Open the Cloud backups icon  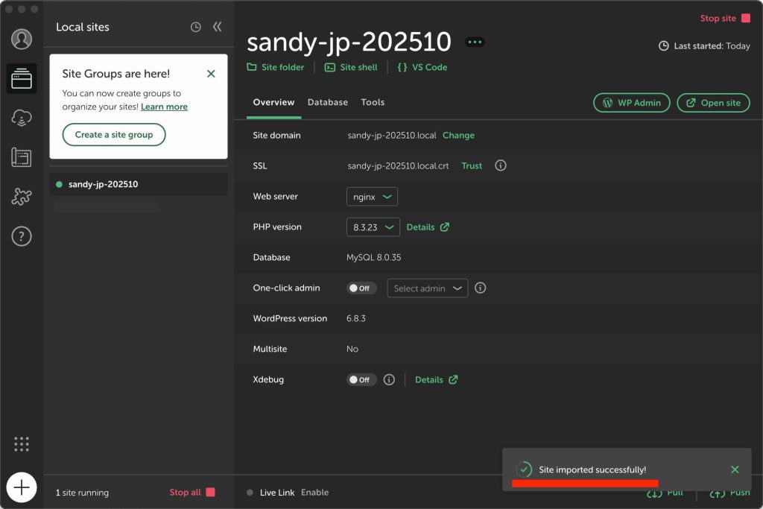coord(22,118)
